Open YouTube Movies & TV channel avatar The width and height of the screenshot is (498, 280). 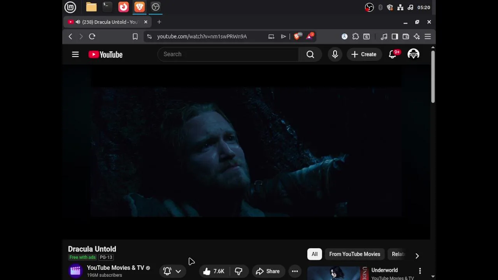click(x=75, y=271)
